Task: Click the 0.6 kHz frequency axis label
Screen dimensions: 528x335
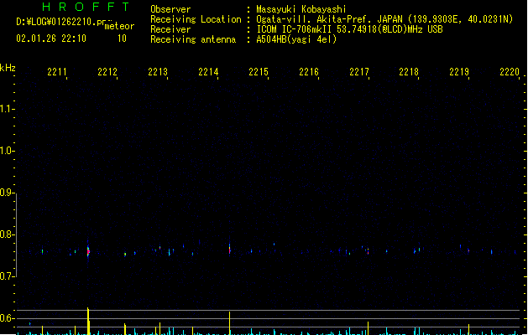Action: tap(6, 318)
